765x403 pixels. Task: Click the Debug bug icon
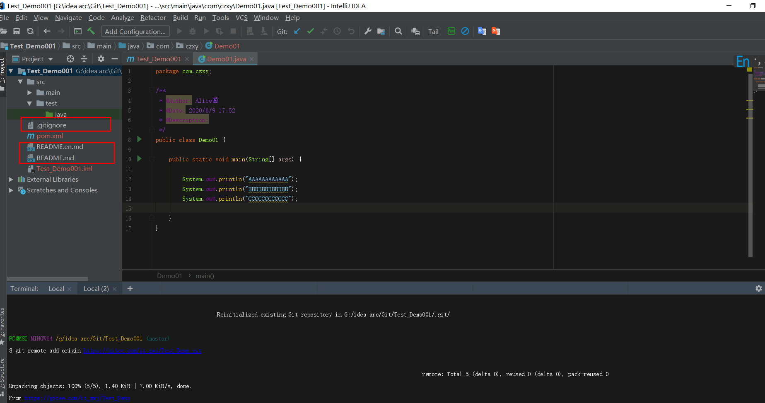pos(193,31)
